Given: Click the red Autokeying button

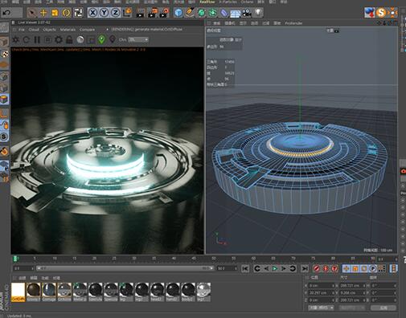Looking at the screenshot, I should point(326,268).
